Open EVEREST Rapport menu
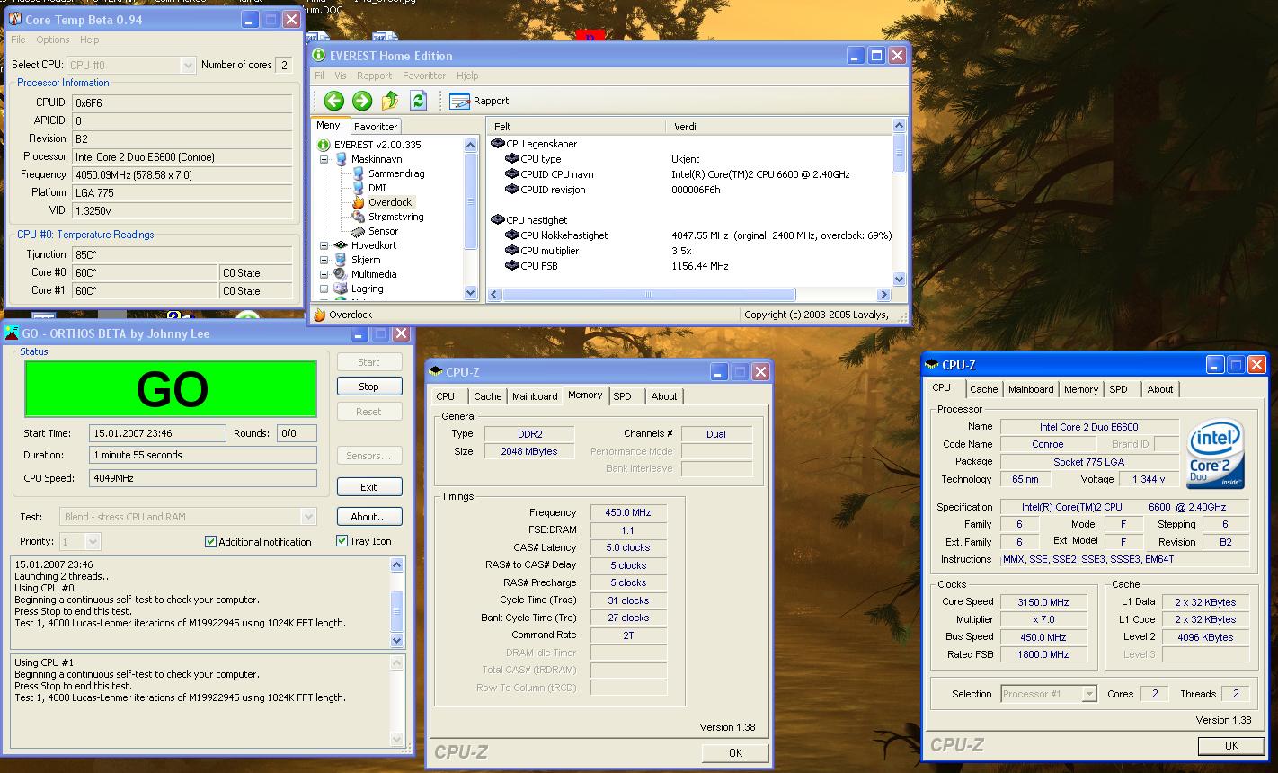Viewport: 1278px width, 773px height. point(374,76)
